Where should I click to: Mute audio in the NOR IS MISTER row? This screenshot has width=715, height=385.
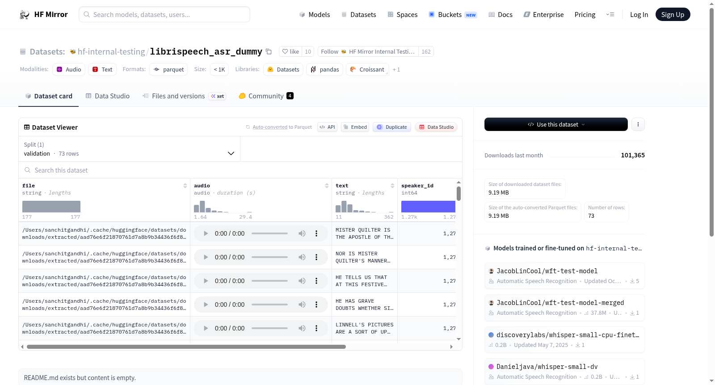(x=302, y=257)
